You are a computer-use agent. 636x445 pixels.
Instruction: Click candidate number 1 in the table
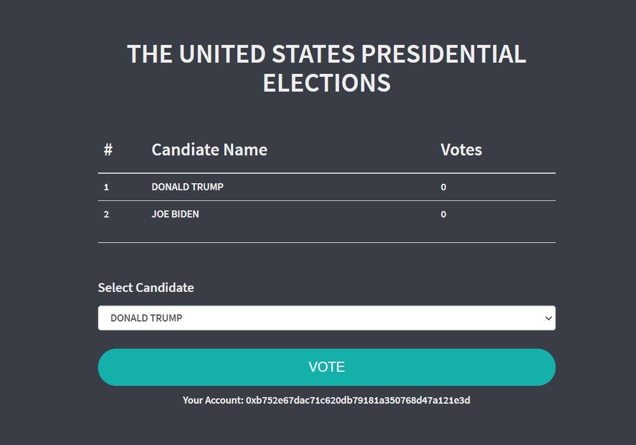106,187
